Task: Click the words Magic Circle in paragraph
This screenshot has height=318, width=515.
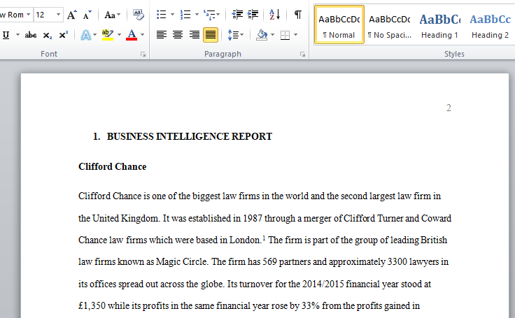Action: click(x=181, y=262)
